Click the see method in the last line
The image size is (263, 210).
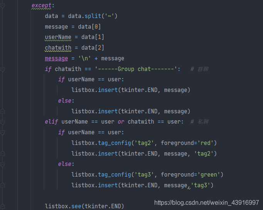tap(76, 206)
